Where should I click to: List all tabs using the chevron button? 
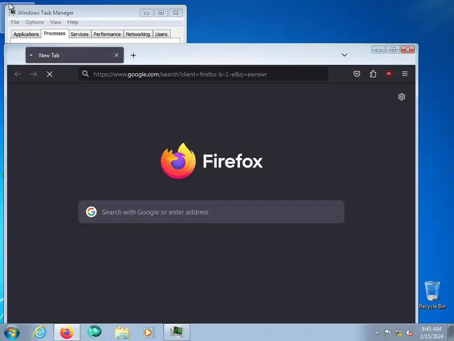(344, 55)
